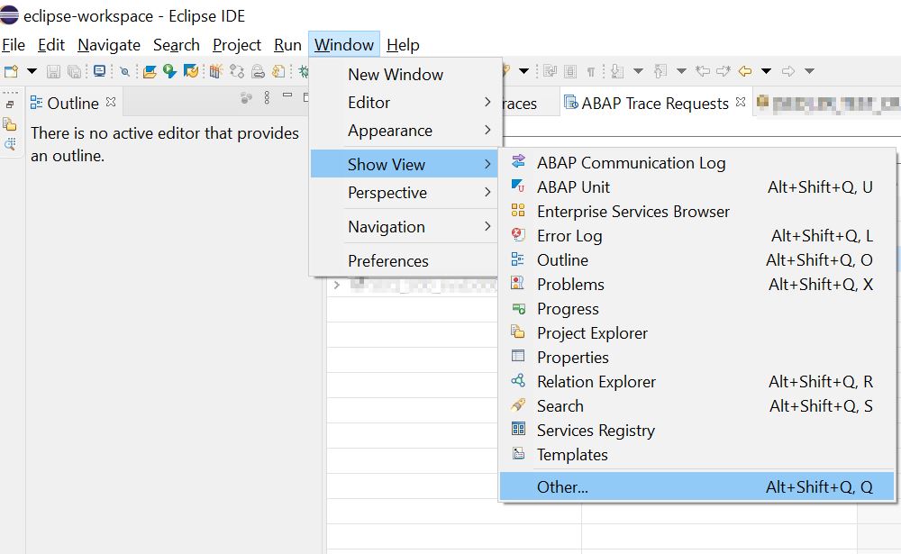Image resolution: width=901 pixels, height=554 pixels.
Task: Click the orange refresh arrows toolbar icon
Action: pyautogui.click(x=191, y=71)
